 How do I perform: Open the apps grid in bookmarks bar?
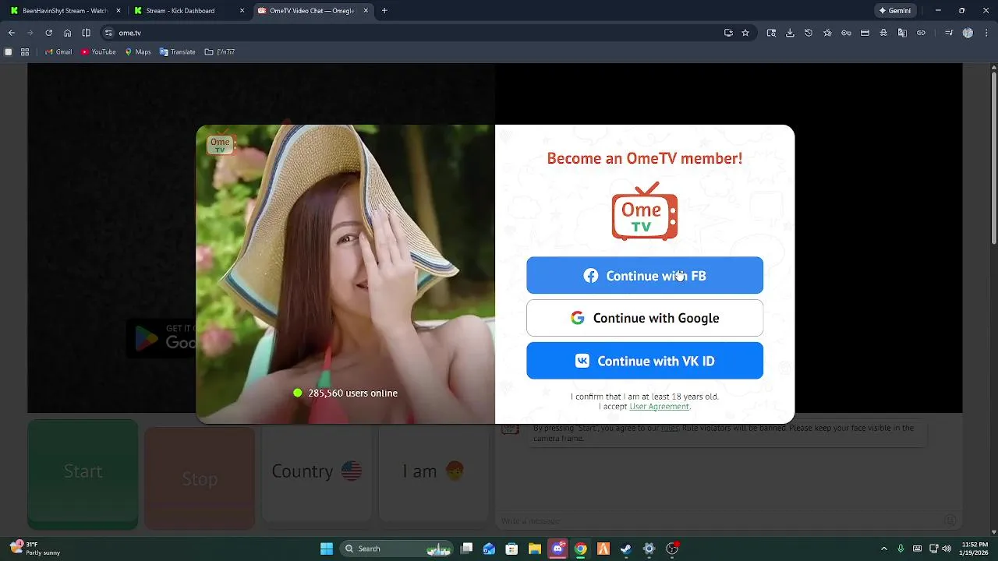coord(25,52)
